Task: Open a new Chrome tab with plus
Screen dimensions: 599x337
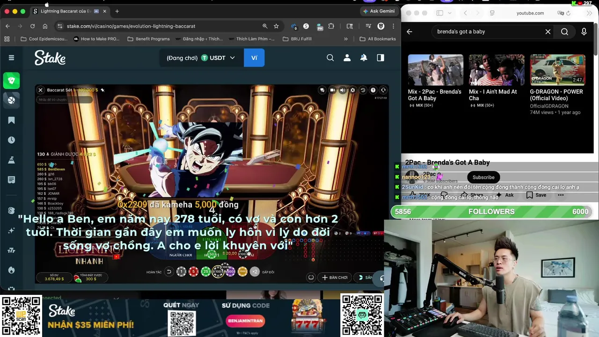Action: pyautogui.click(x=117, y=11)
